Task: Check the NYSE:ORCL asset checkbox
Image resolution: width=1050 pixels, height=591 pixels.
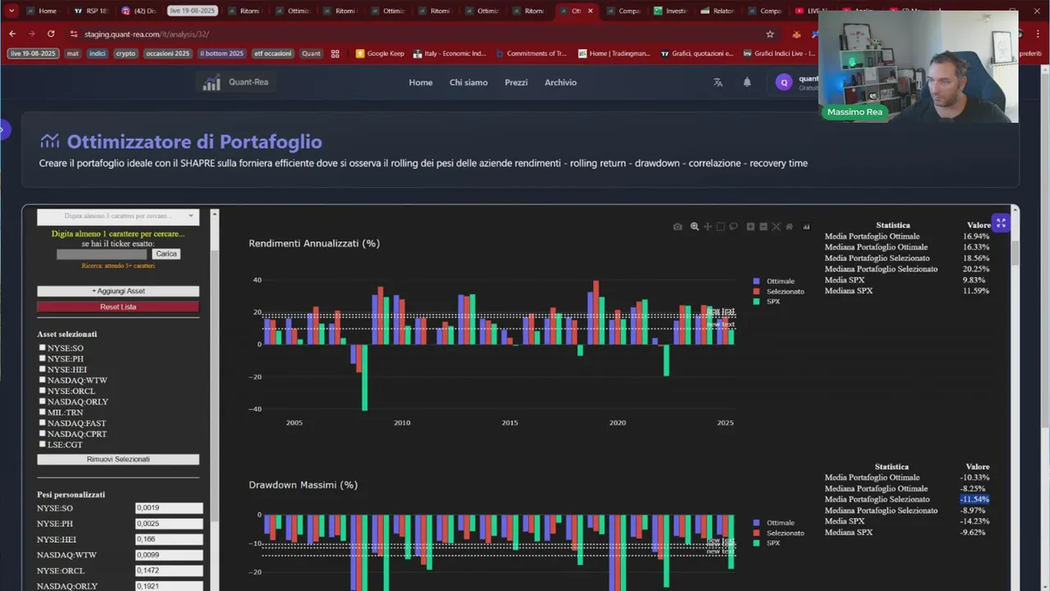Action: click(x=43, y=390)
